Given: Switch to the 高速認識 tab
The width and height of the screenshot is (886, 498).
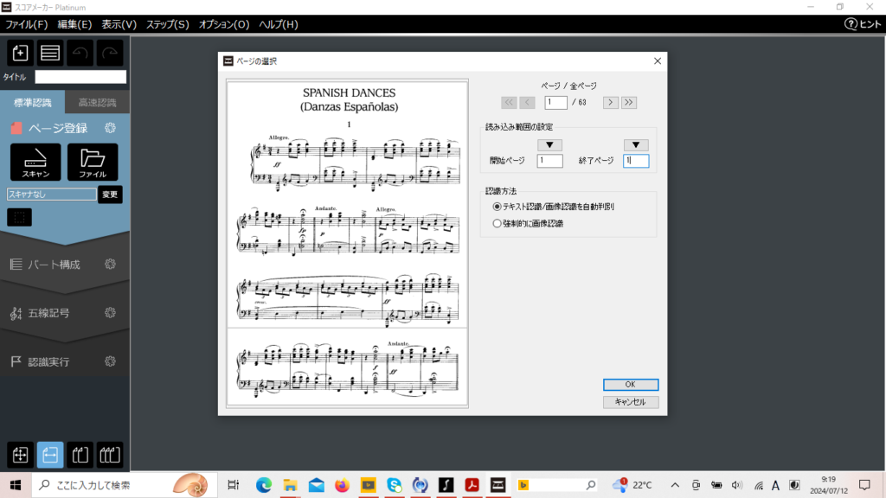Looking at the screenshot, I should [x=97, y=103].
